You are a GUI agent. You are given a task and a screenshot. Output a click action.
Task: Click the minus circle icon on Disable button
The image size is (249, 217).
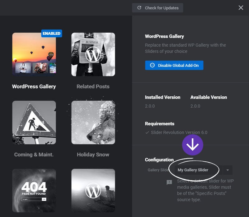click(152, 65)
